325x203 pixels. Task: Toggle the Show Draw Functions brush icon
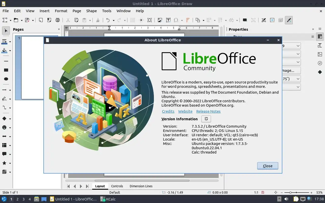click(289, 20)
